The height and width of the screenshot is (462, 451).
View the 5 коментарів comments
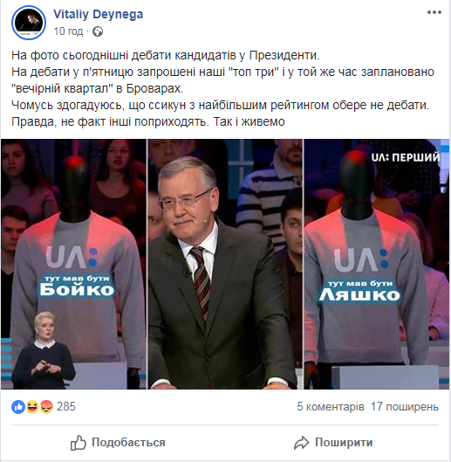coord(331,407)
